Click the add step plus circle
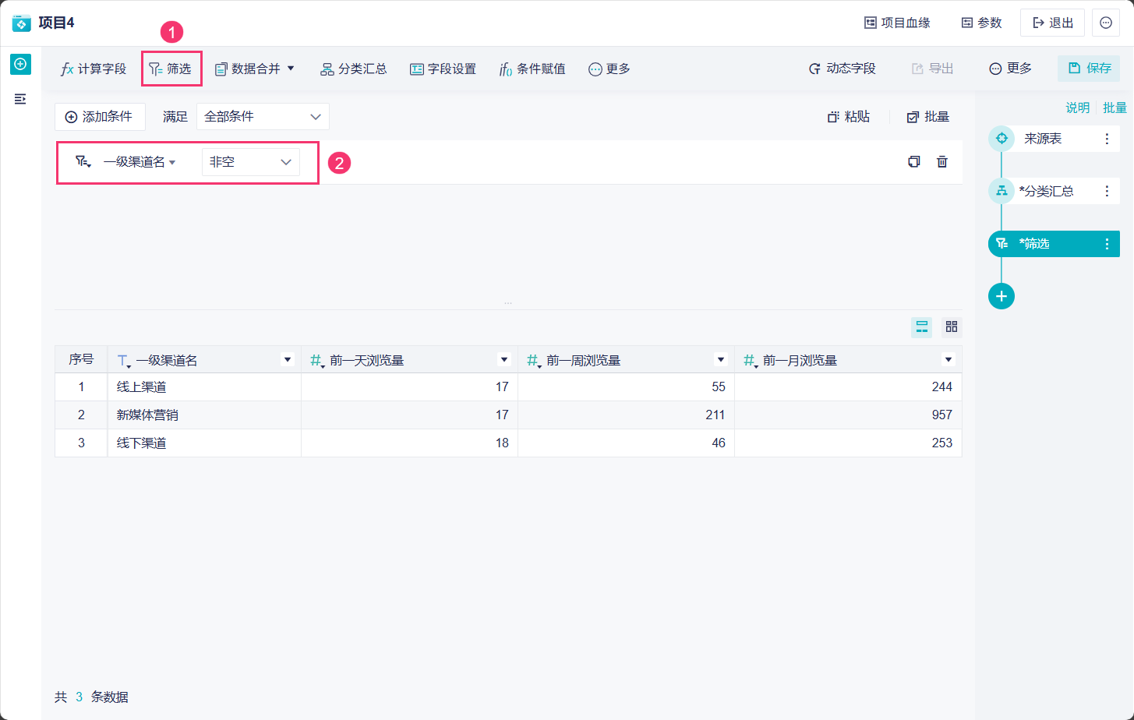The width and height of the screenshot is (1134, 720). 1002,296
